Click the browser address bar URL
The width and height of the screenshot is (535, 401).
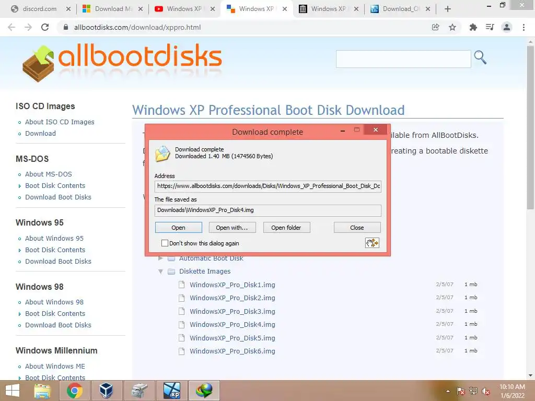pyautogui.click(x=137, y=27)
